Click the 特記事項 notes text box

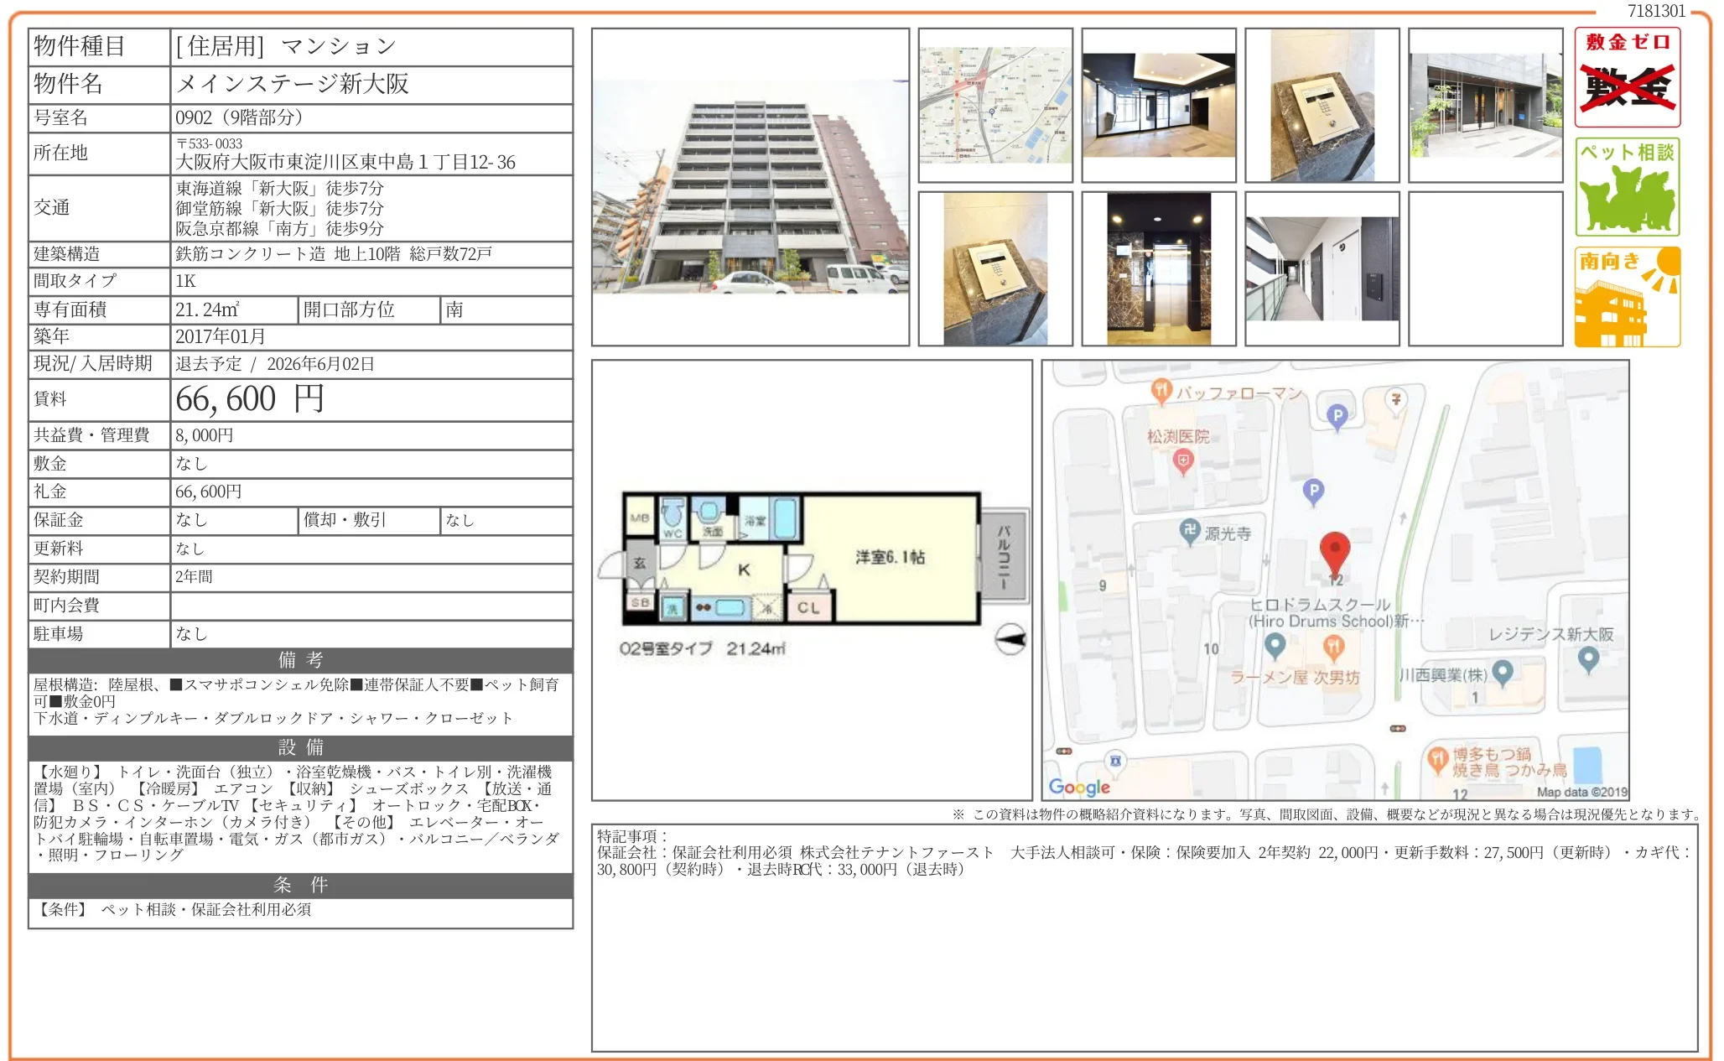1144,937
